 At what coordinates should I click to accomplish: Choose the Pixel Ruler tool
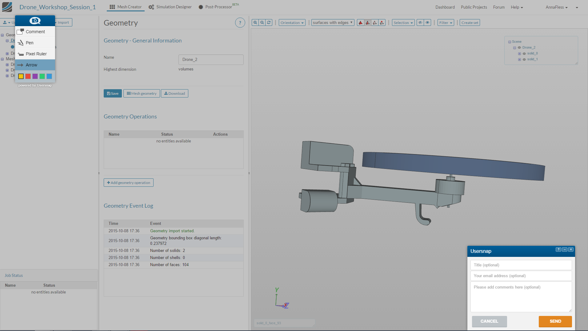36,54
